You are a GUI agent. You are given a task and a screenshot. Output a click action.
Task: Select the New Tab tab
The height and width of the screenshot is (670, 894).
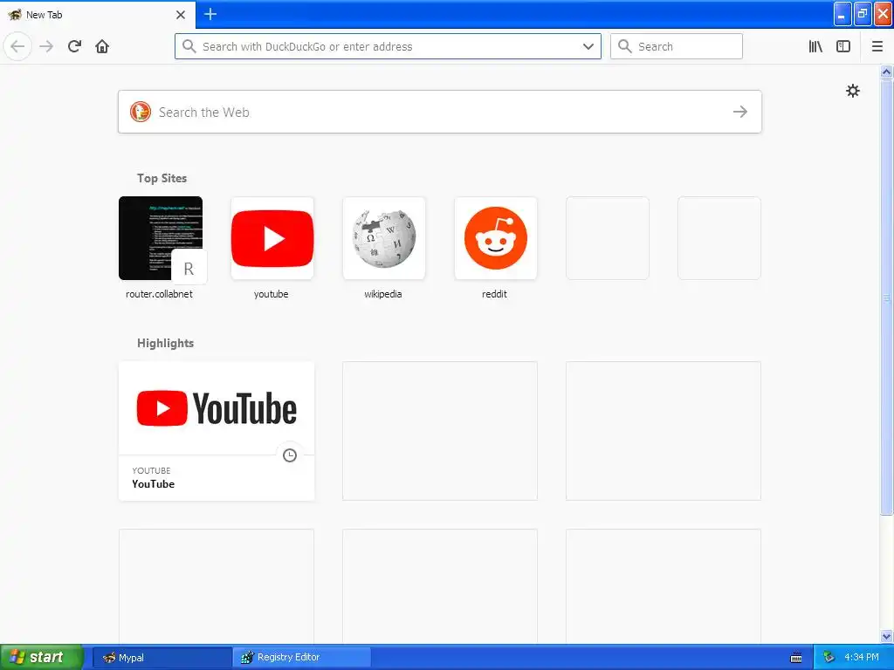[98, 14]
